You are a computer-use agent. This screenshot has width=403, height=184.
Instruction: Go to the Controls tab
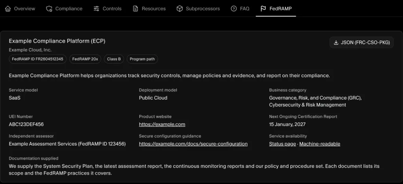click(107, 9)
